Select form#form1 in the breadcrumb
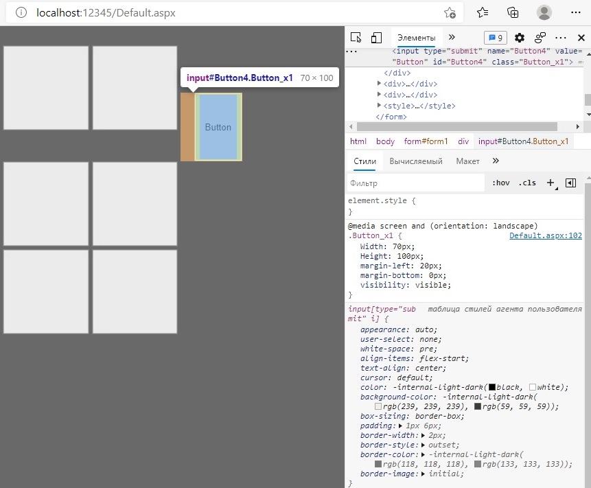The width and height of the screenshot is (591, 488). 426,141
